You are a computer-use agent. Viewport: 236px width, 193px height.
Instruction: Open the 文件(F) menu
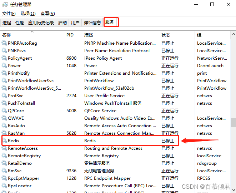point(9,14)
